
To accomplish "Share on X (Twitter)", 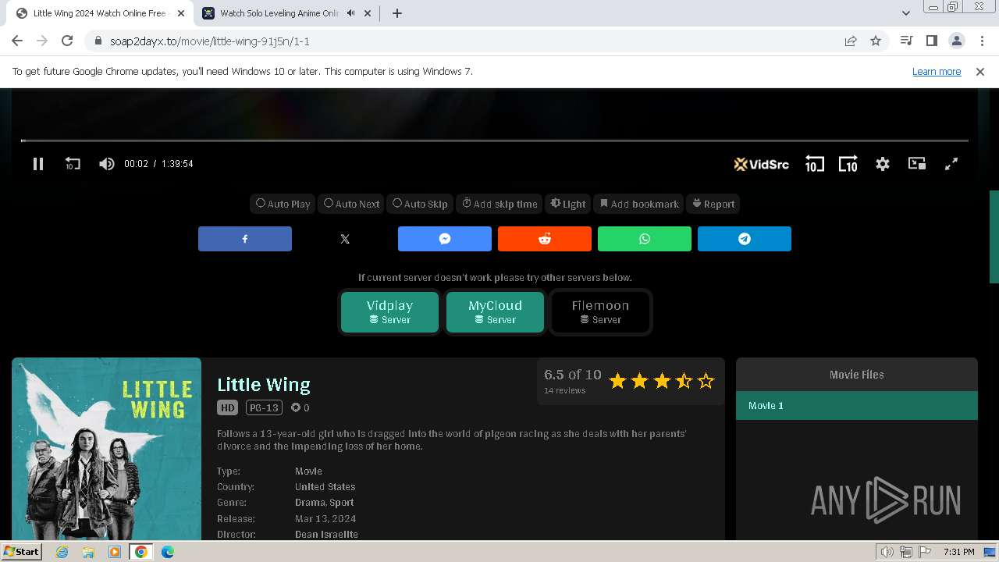I will [x=345, y=239].
